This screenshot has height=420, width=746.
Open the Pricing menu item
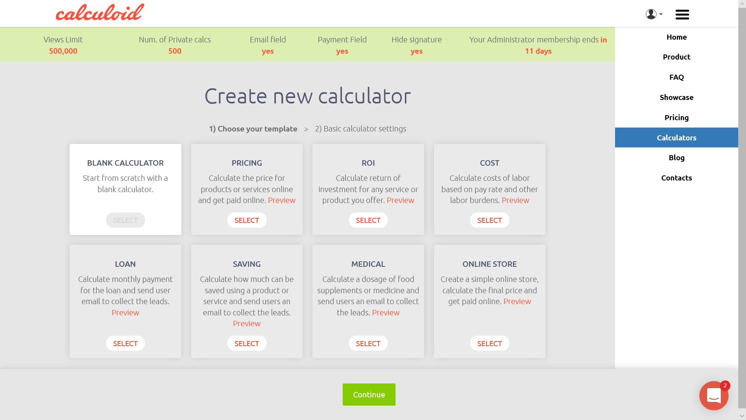point(676,117)
